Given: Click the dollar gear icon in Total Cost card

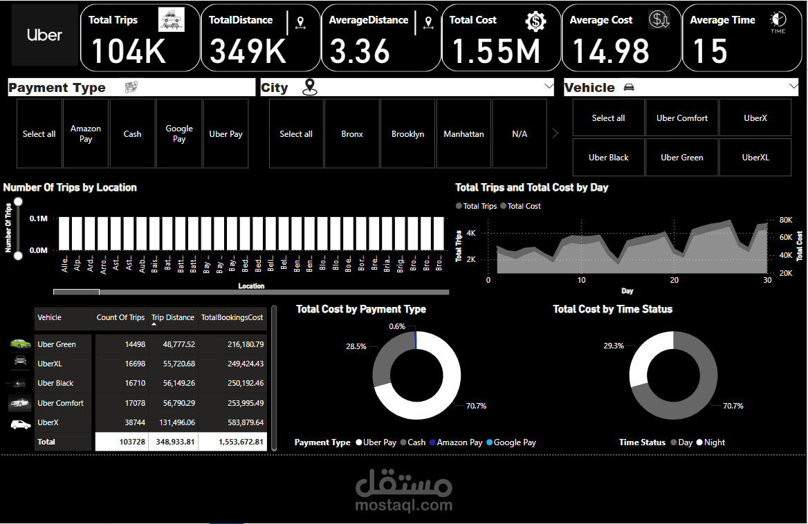Looking at the screenshot, I should [536, 21].
